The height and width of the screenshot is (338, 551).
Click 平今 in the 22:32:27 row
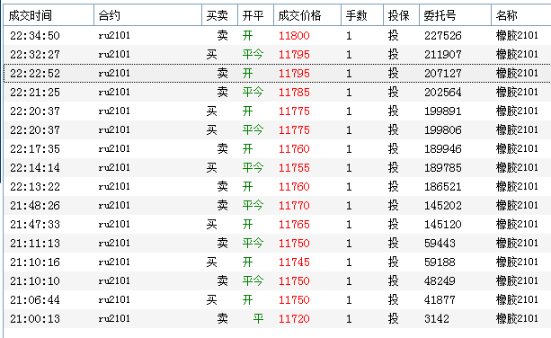[253, 55]
